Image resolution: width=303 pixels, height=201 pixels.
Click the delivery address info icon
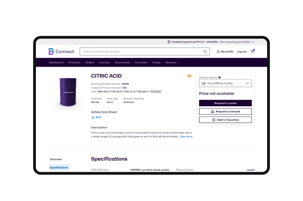click(x=219, y=77)
